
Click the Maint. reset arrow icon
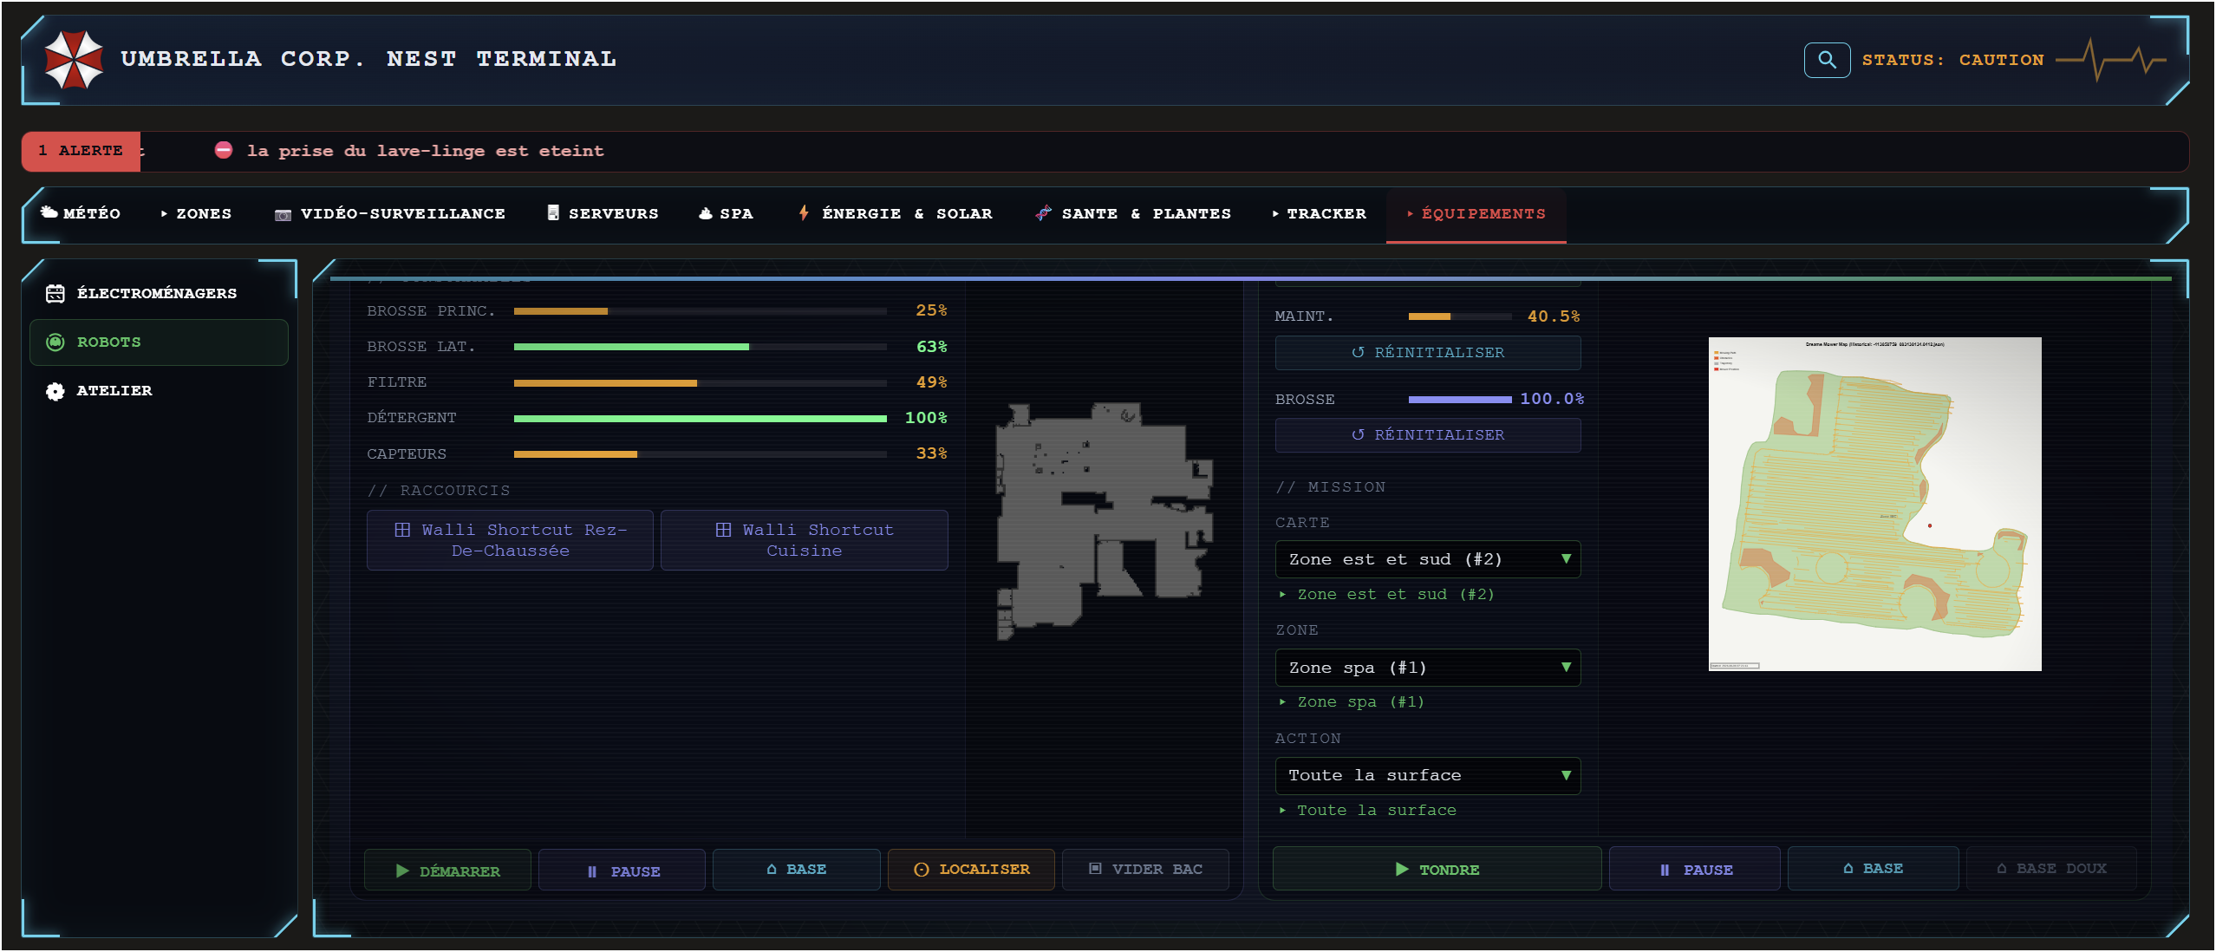pos(1358,352)
